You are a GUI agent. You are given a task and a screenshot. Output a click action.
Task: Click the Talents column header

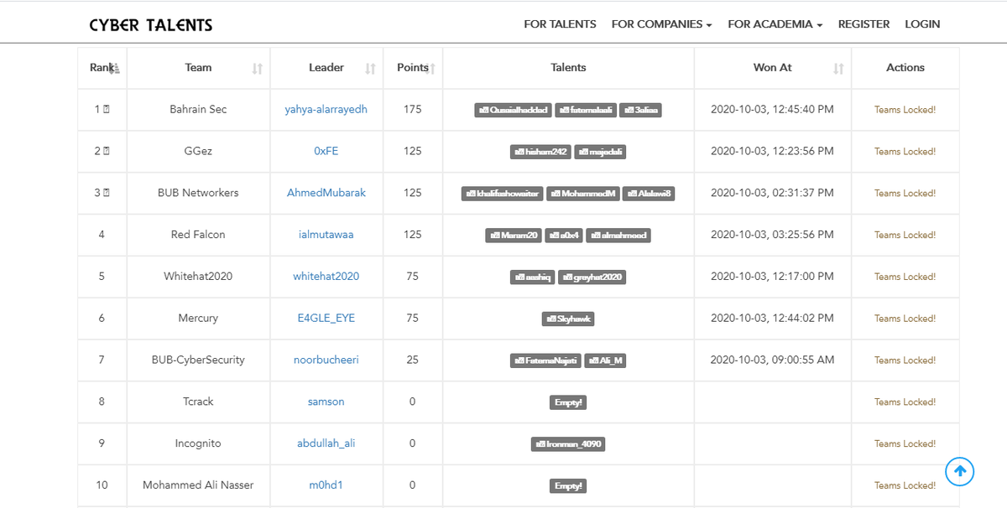coord(568,68)
